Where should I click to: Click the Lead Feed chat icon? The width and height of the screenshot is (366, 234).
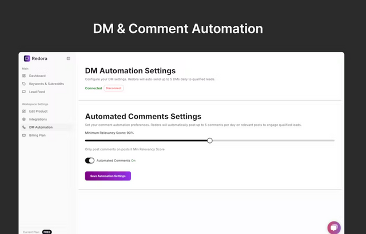(x=24, y=92)
